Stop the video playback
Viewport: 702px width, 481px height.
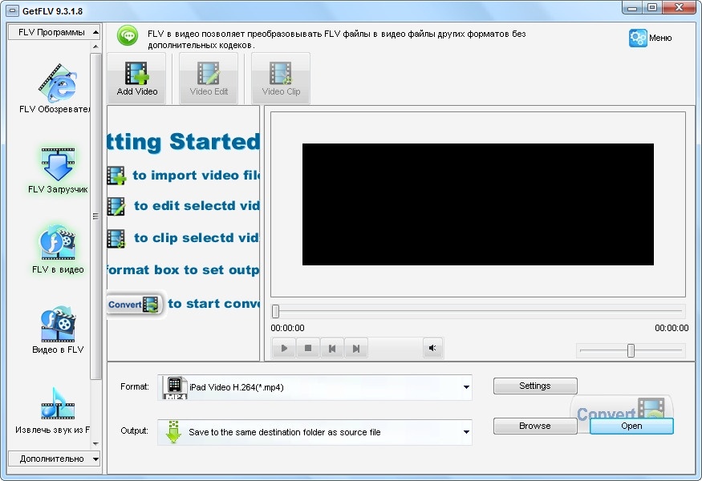coord(308,348)
